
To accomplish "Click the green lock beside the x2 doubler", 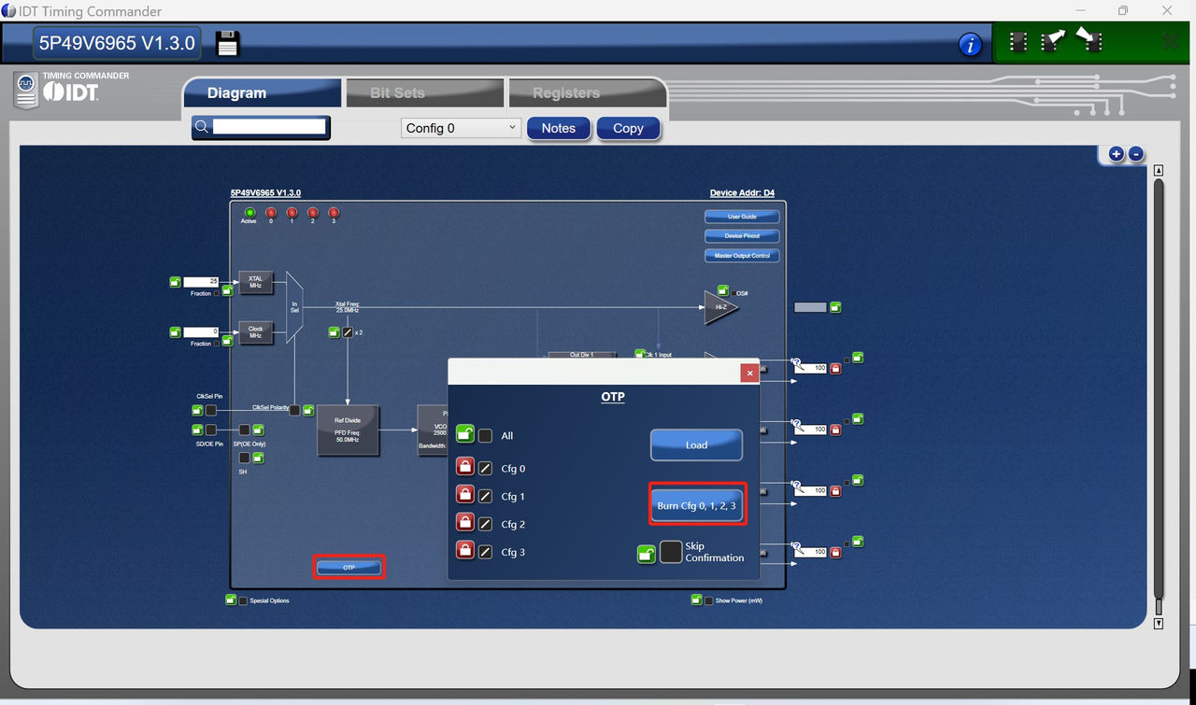I will (335, 331).
